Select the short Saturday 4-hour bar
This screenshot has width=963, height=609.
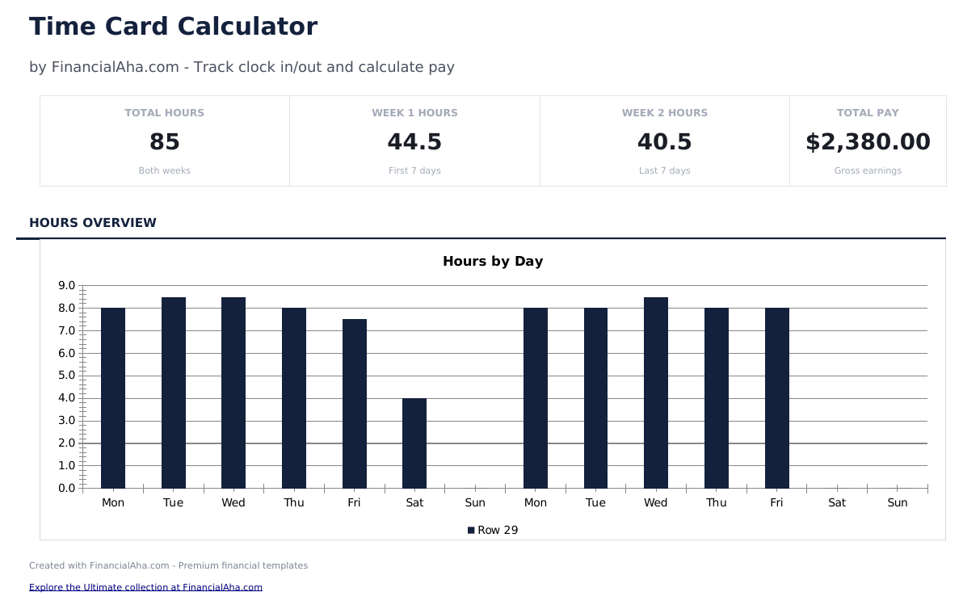click(414, 443)
